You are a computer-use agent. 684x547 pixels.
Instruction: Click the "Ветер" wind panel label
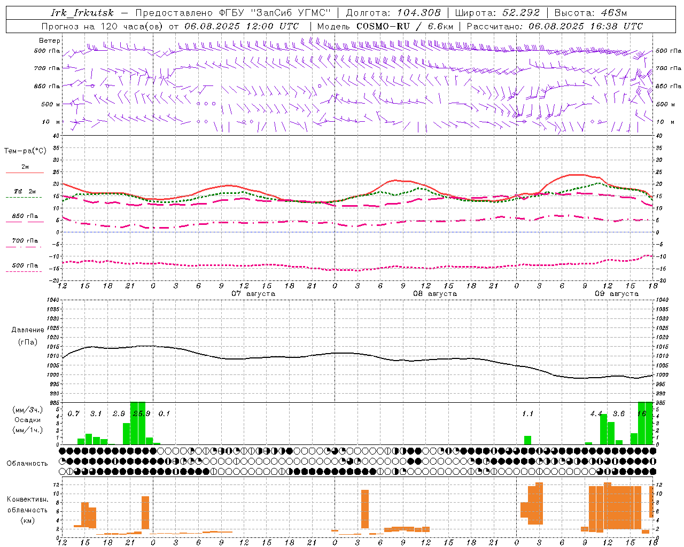point(50,41)
